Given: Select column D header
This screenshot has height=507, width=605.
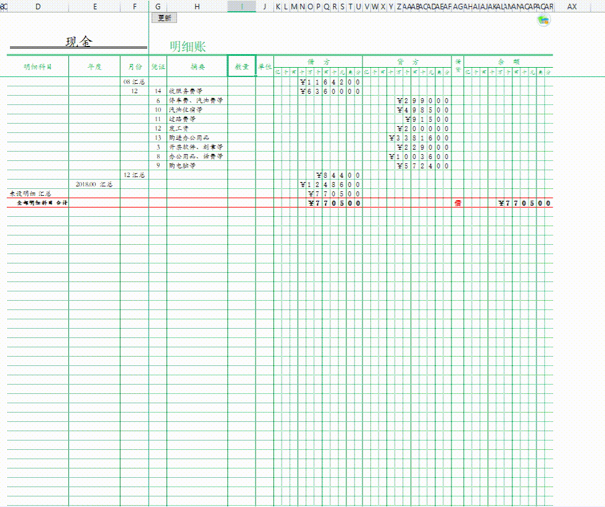Looking at the screenshot, I should pyautogui.click(x=38, y=6).
